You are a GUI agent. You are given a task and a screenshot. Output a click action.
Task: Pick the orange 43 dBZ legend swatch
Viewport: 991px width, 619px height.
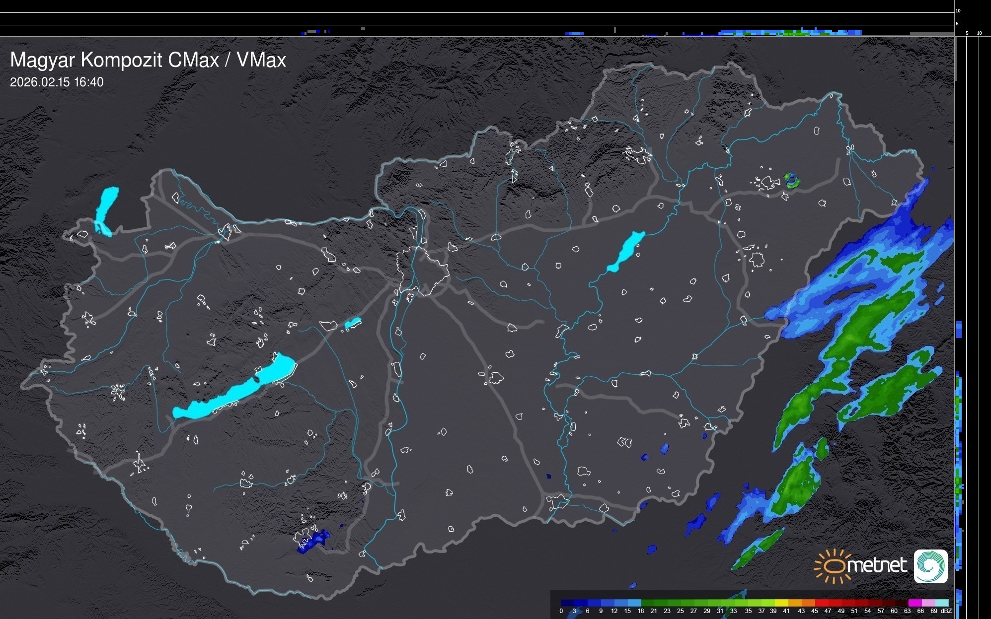pyautogui.click(x=808, y=603)
